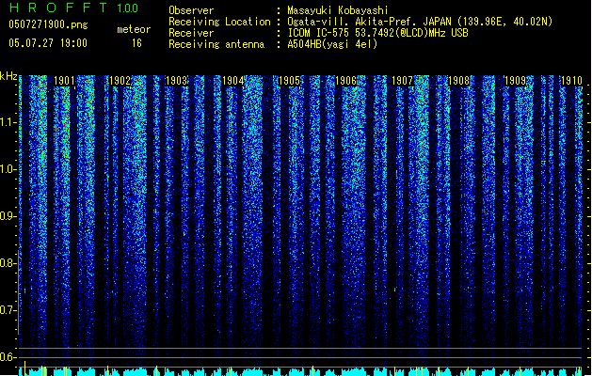Click the HROFFT 1.0.0 title text
The height and width of the screenshot is (376, 592).
(x=74, y=8)
